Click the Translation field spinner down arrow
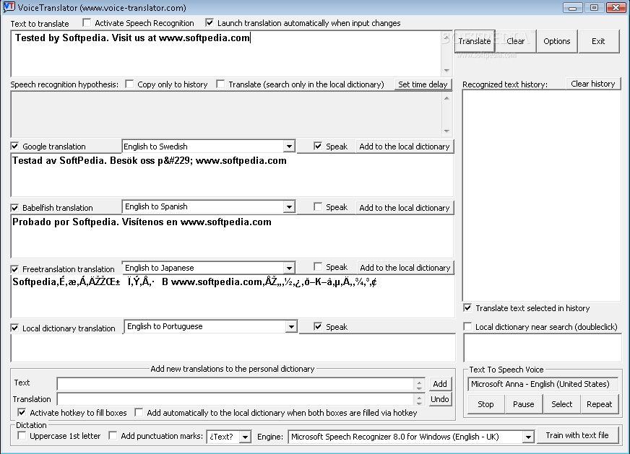630x454 pixels. (420, 402)
